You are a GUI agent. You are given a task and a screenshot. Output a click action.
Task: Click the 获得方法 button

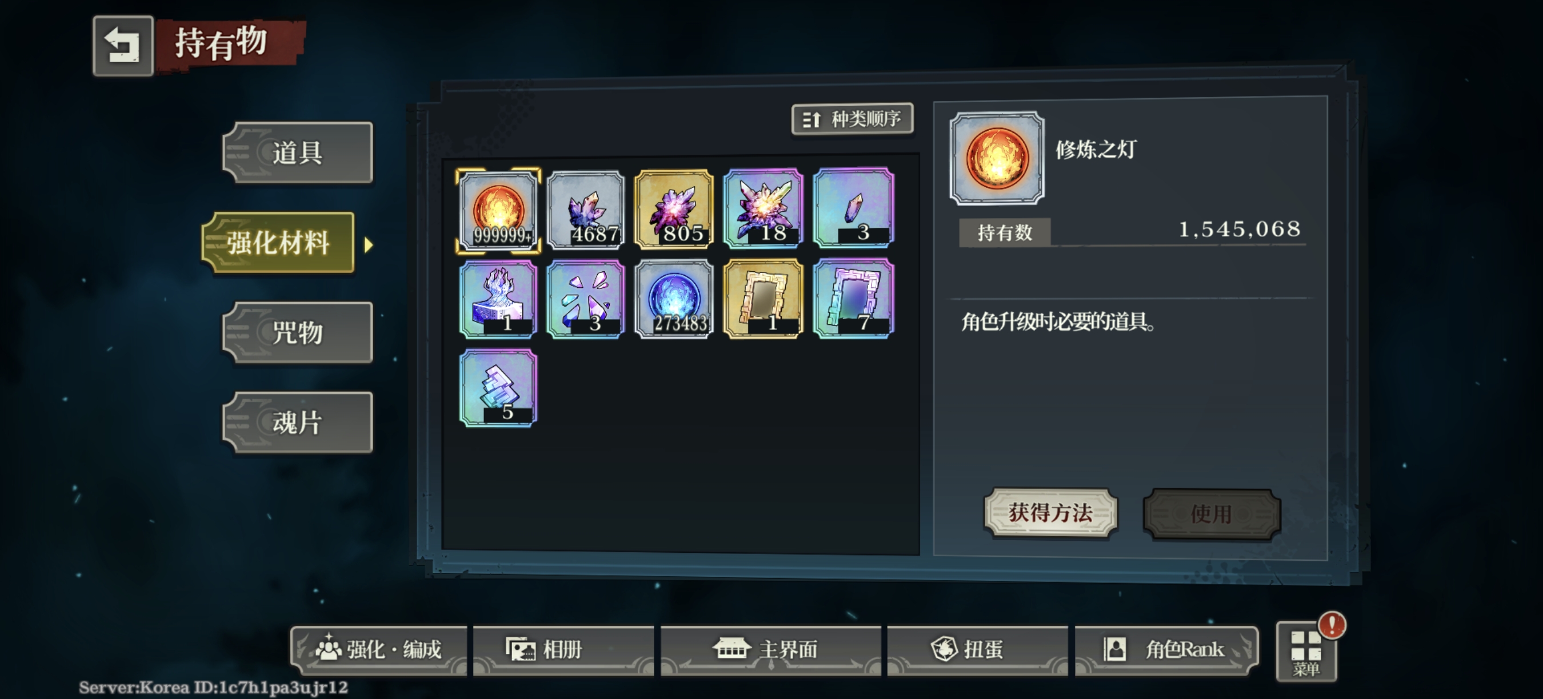coord(1050,513)
